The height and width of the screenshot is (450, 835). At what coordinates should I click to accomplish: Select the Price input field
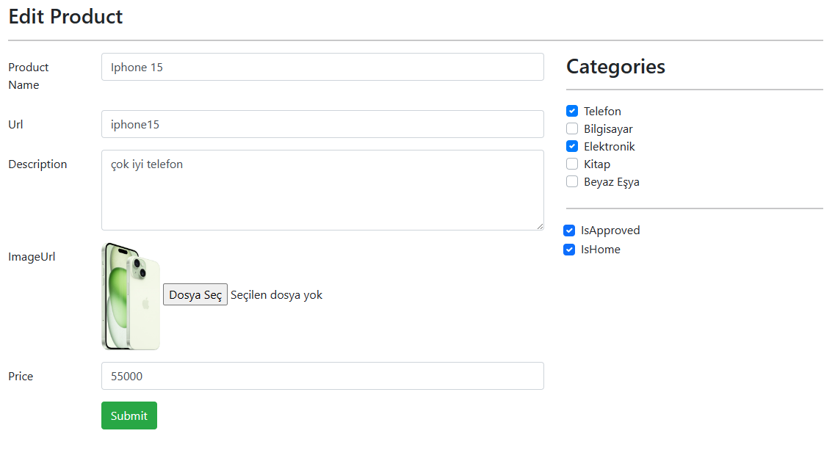point(322,376)
